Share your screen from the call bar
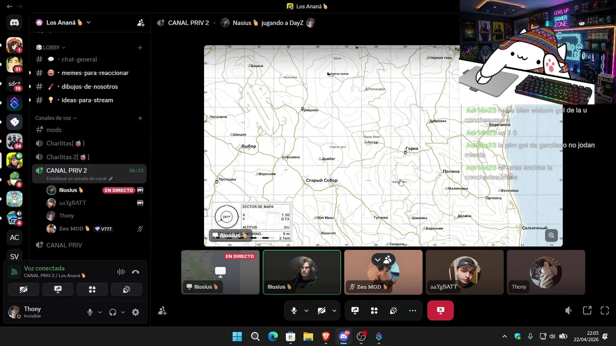This screenshot has height=346, width=616. 355,310
